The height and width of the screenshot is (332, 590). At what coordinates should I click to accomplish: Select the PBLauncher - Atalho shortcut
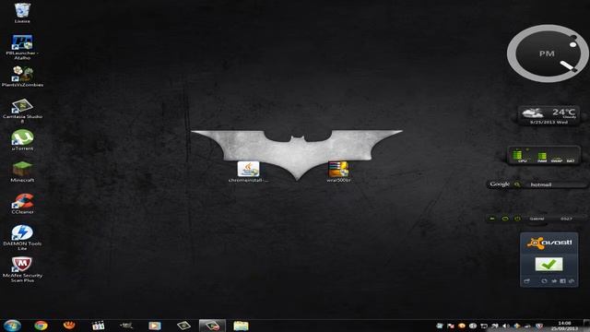(22, 47)
